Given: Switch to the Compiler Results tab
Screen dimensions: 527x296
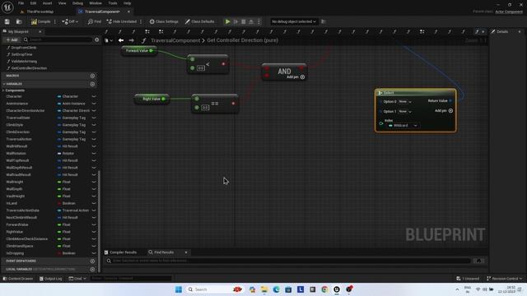Looking at the screenshot, I should [120, 252].
